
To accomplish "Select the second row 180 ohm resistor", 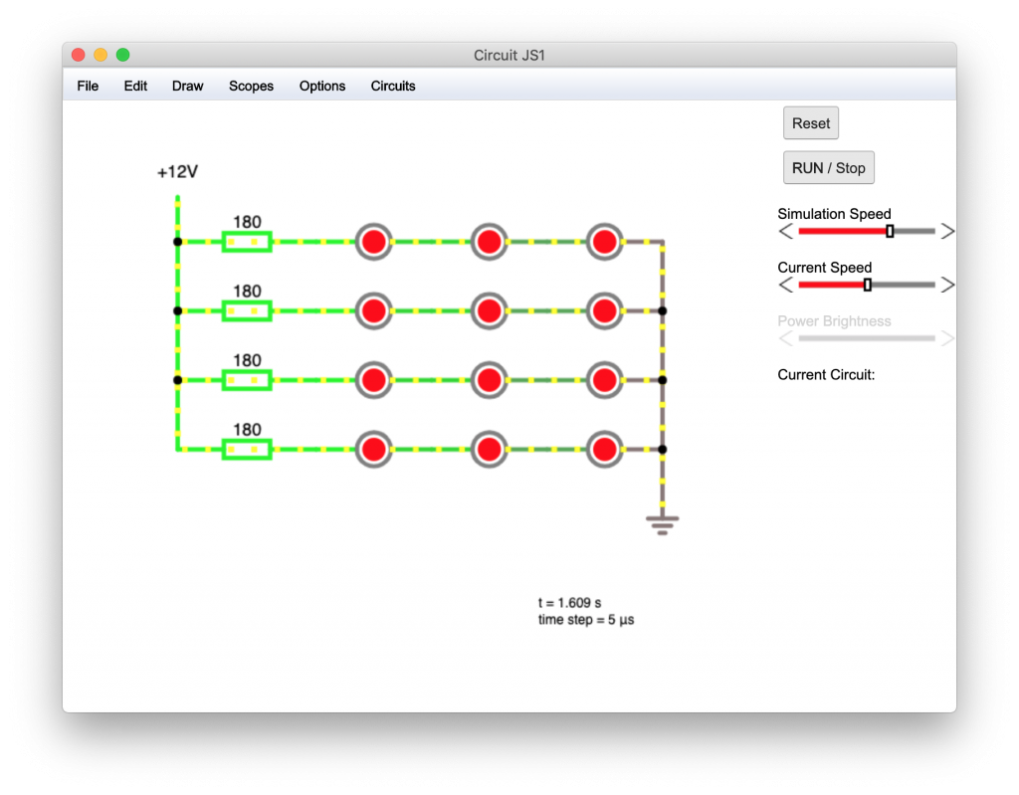I will pyautogui.click(x=247, y=310).
